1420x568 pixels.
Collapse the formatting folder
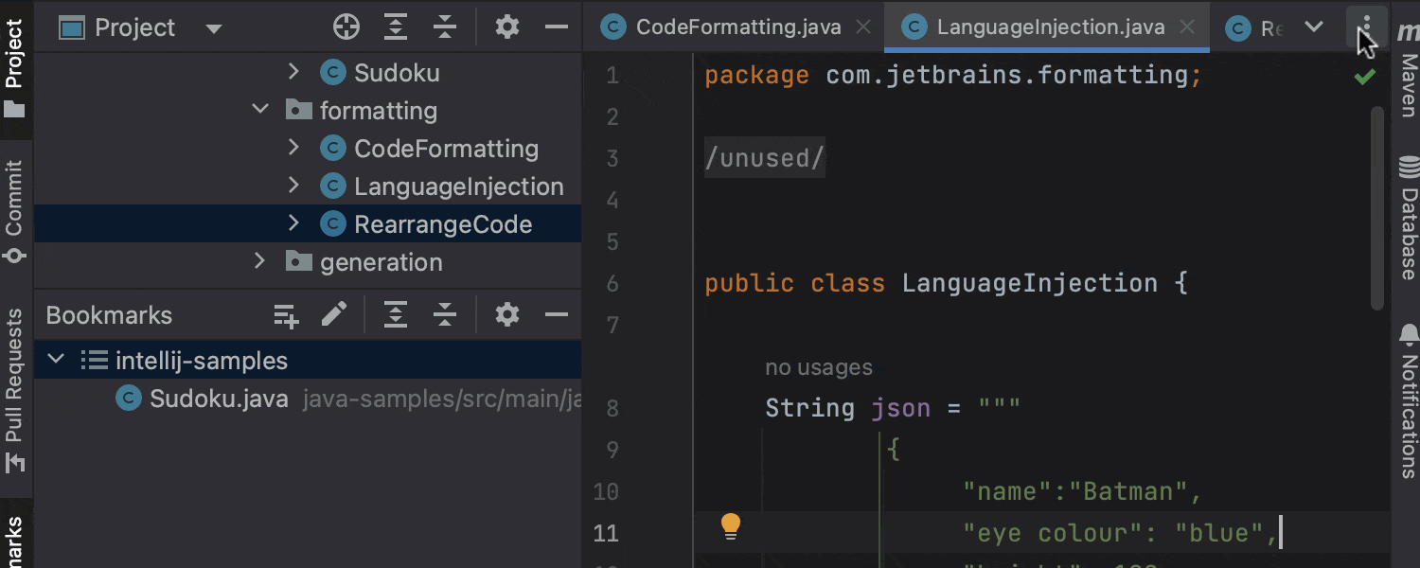pos(260,110)
